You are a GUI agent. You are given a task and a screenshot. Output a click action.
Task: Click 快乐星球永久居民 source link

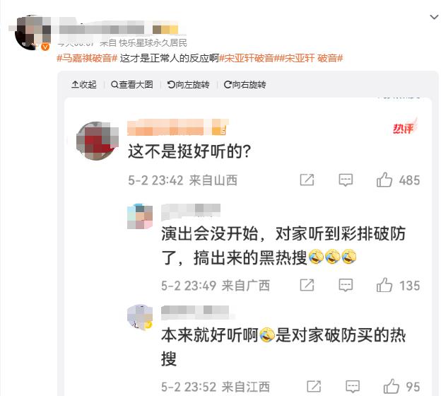[153, 42]
